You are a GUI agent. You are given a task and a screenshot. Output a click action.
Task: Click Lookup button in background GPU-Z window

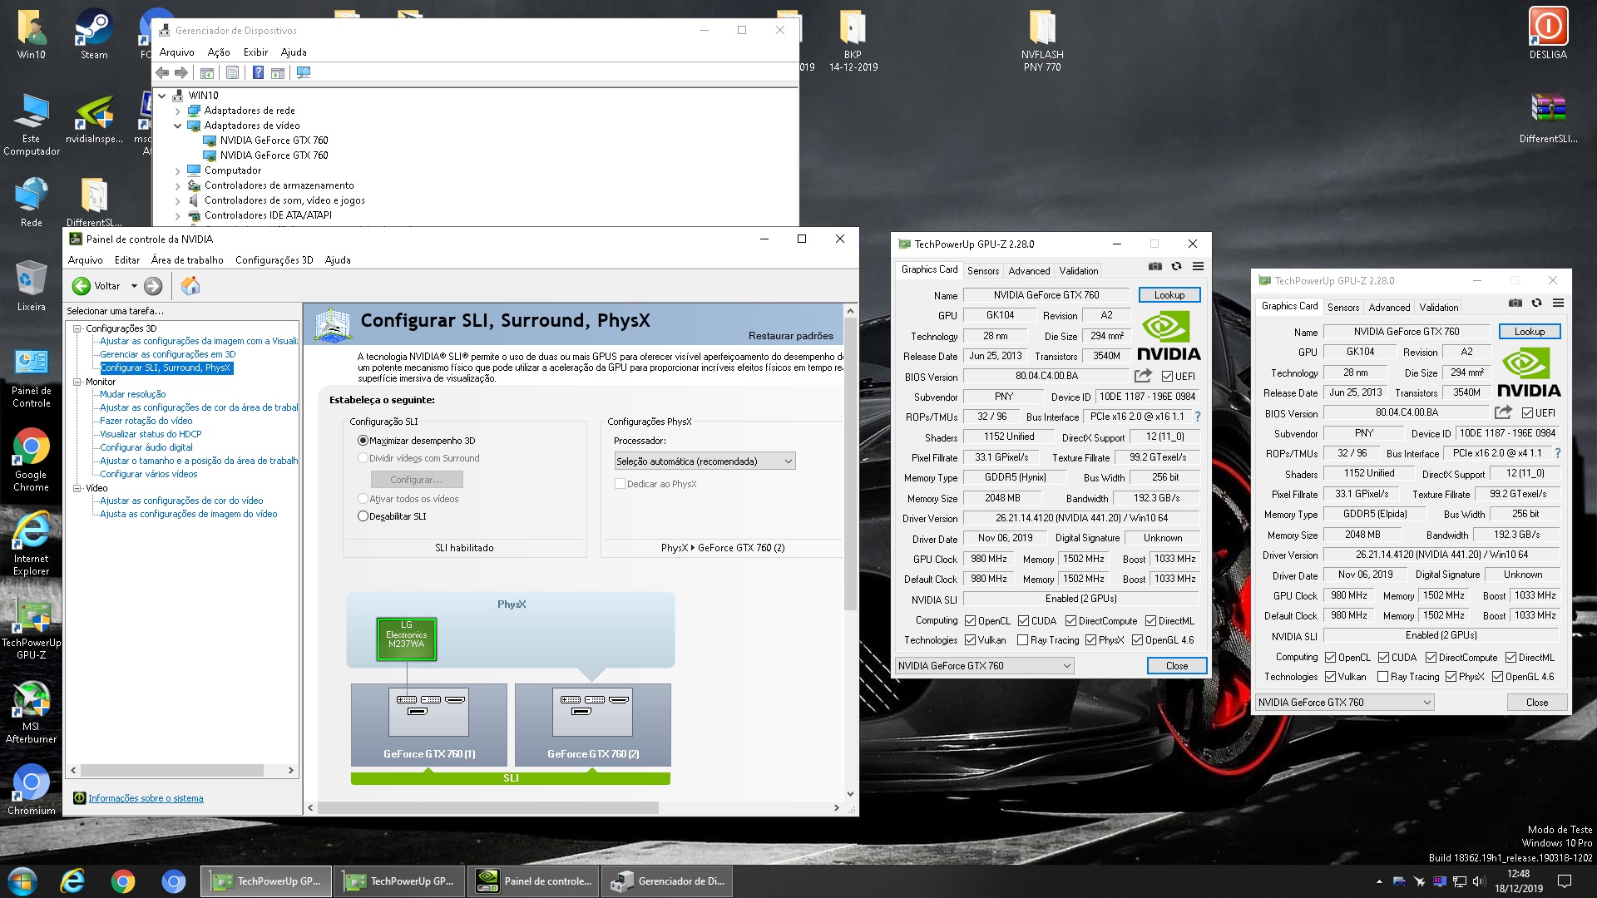pos(1529,332)
